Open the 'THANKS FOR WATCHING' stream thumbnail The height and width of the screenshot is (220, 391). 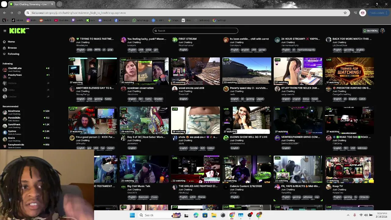(x=349, y=71)
